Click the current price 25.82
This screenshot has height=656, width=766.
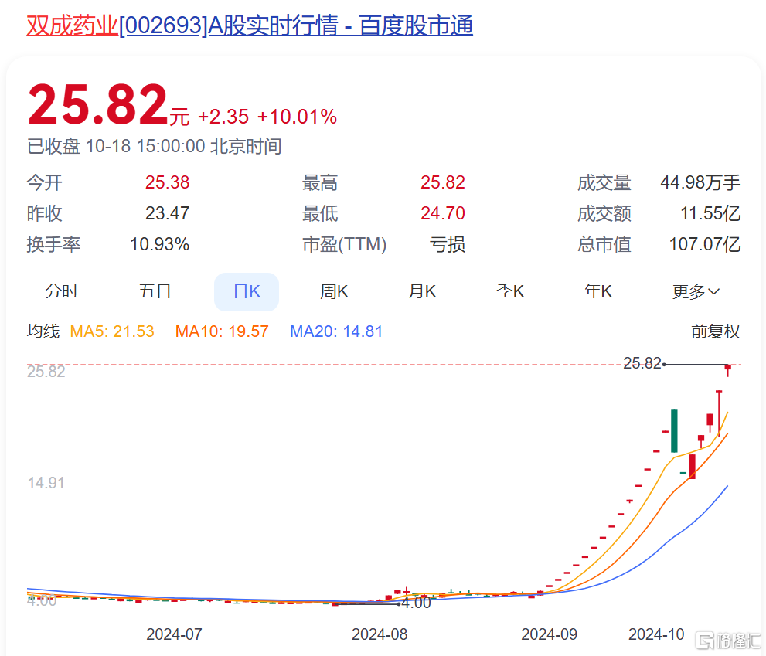point(98,104)
